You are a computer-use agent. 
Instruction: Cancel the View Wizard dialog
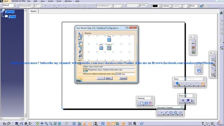(x=123, y=78)
